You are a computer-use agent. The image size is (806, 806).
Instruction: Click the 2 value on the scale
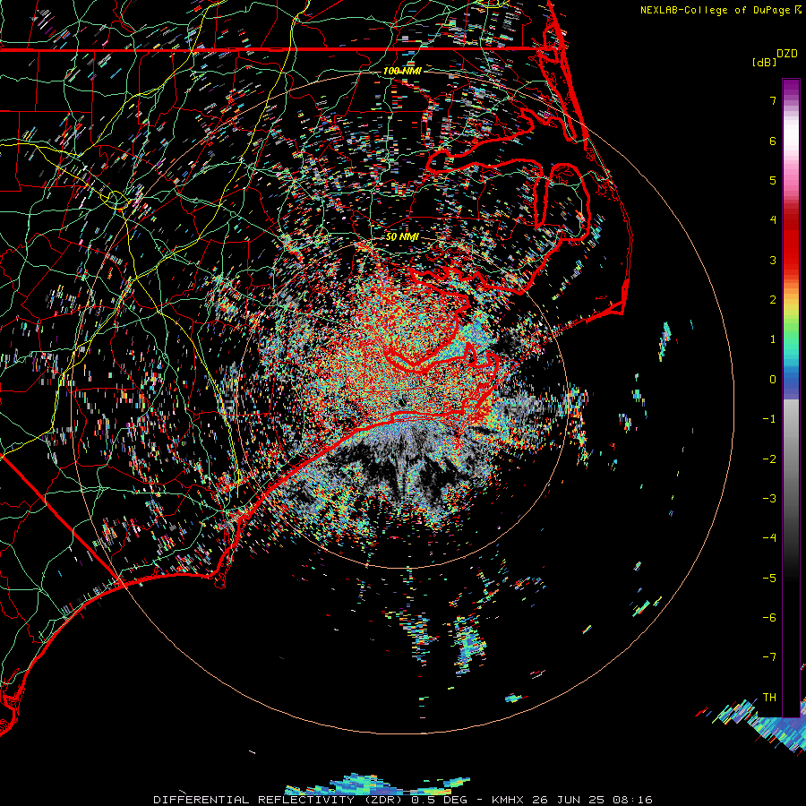pyautogui.click(x=773, y=300)
